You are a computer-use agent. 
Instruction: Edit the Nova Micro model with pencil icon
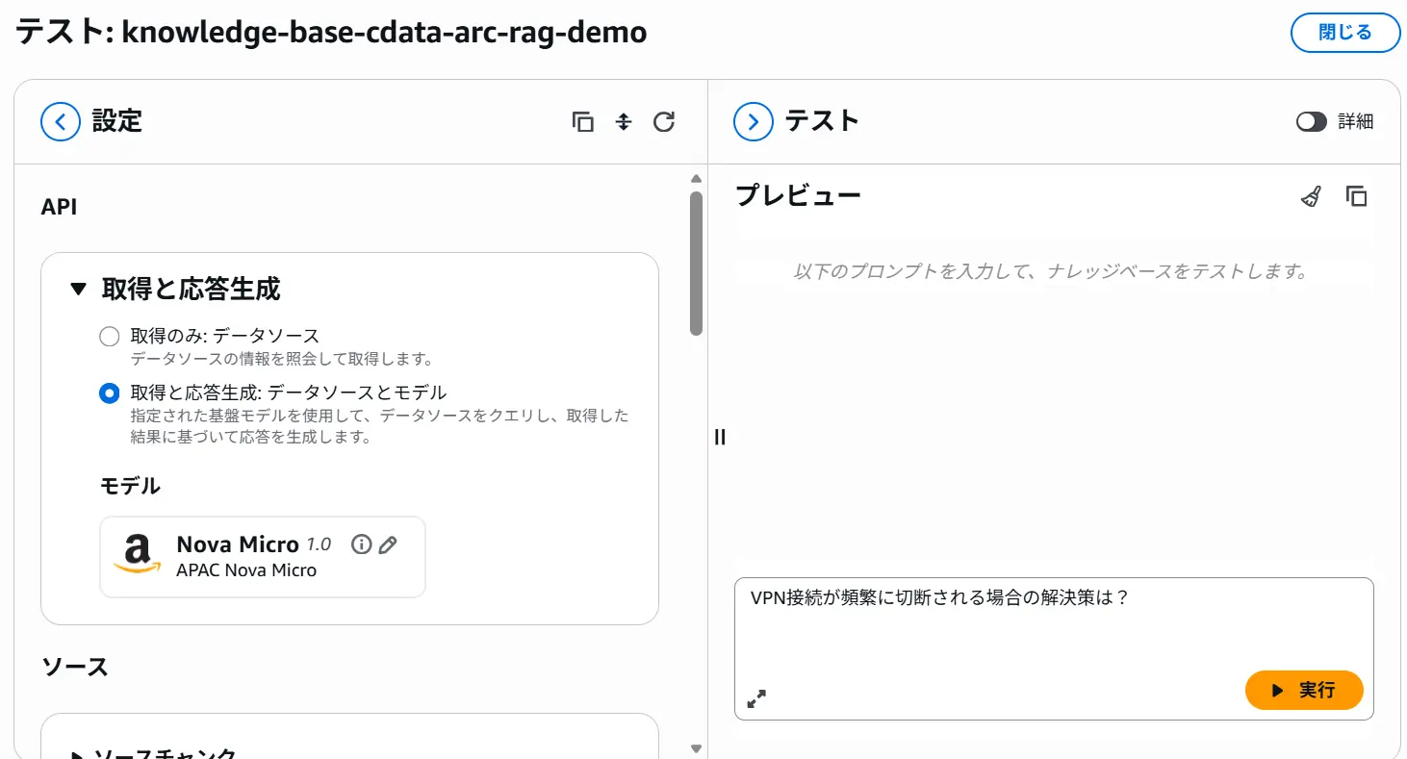click(x=388, y=544)
